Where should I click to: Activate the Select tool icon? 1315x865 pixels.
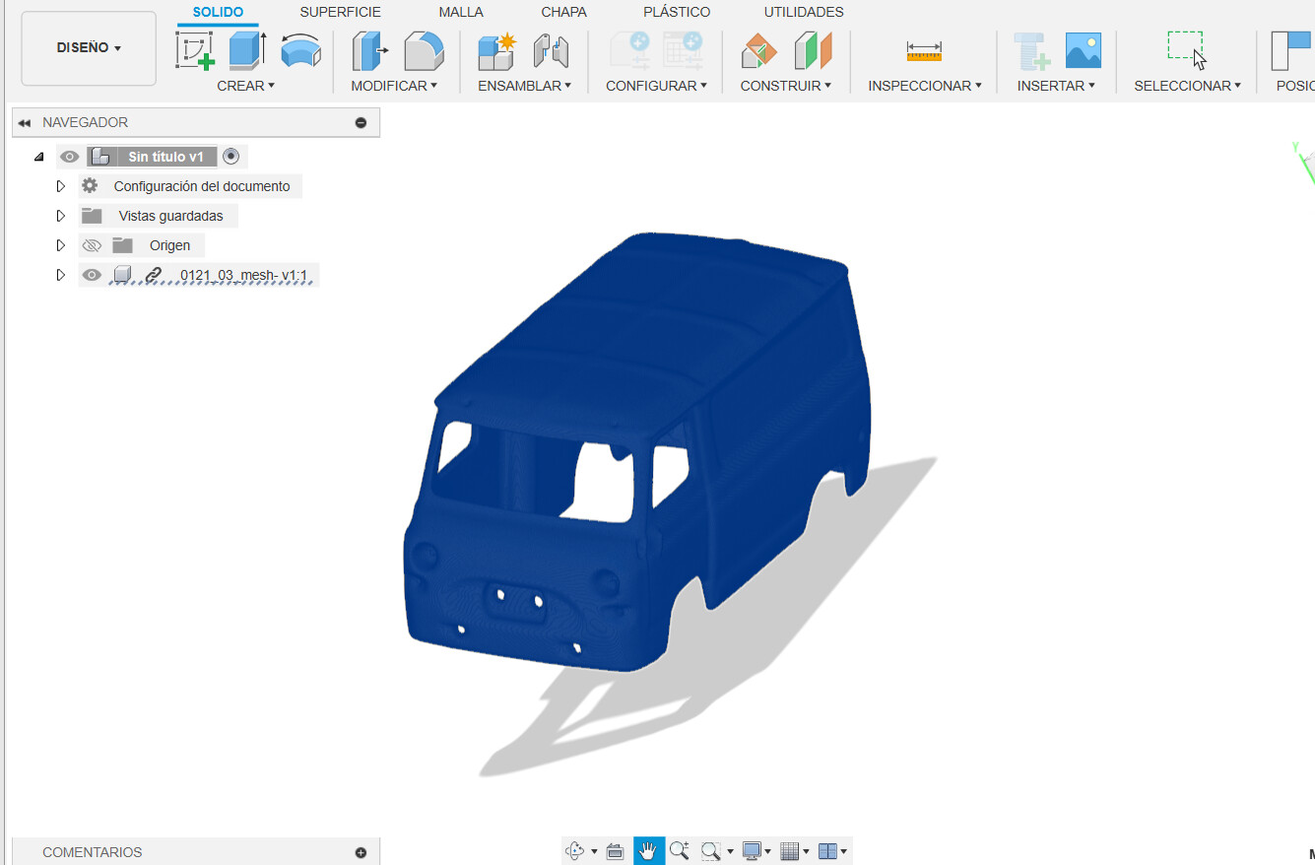[x=1186, y=49]
